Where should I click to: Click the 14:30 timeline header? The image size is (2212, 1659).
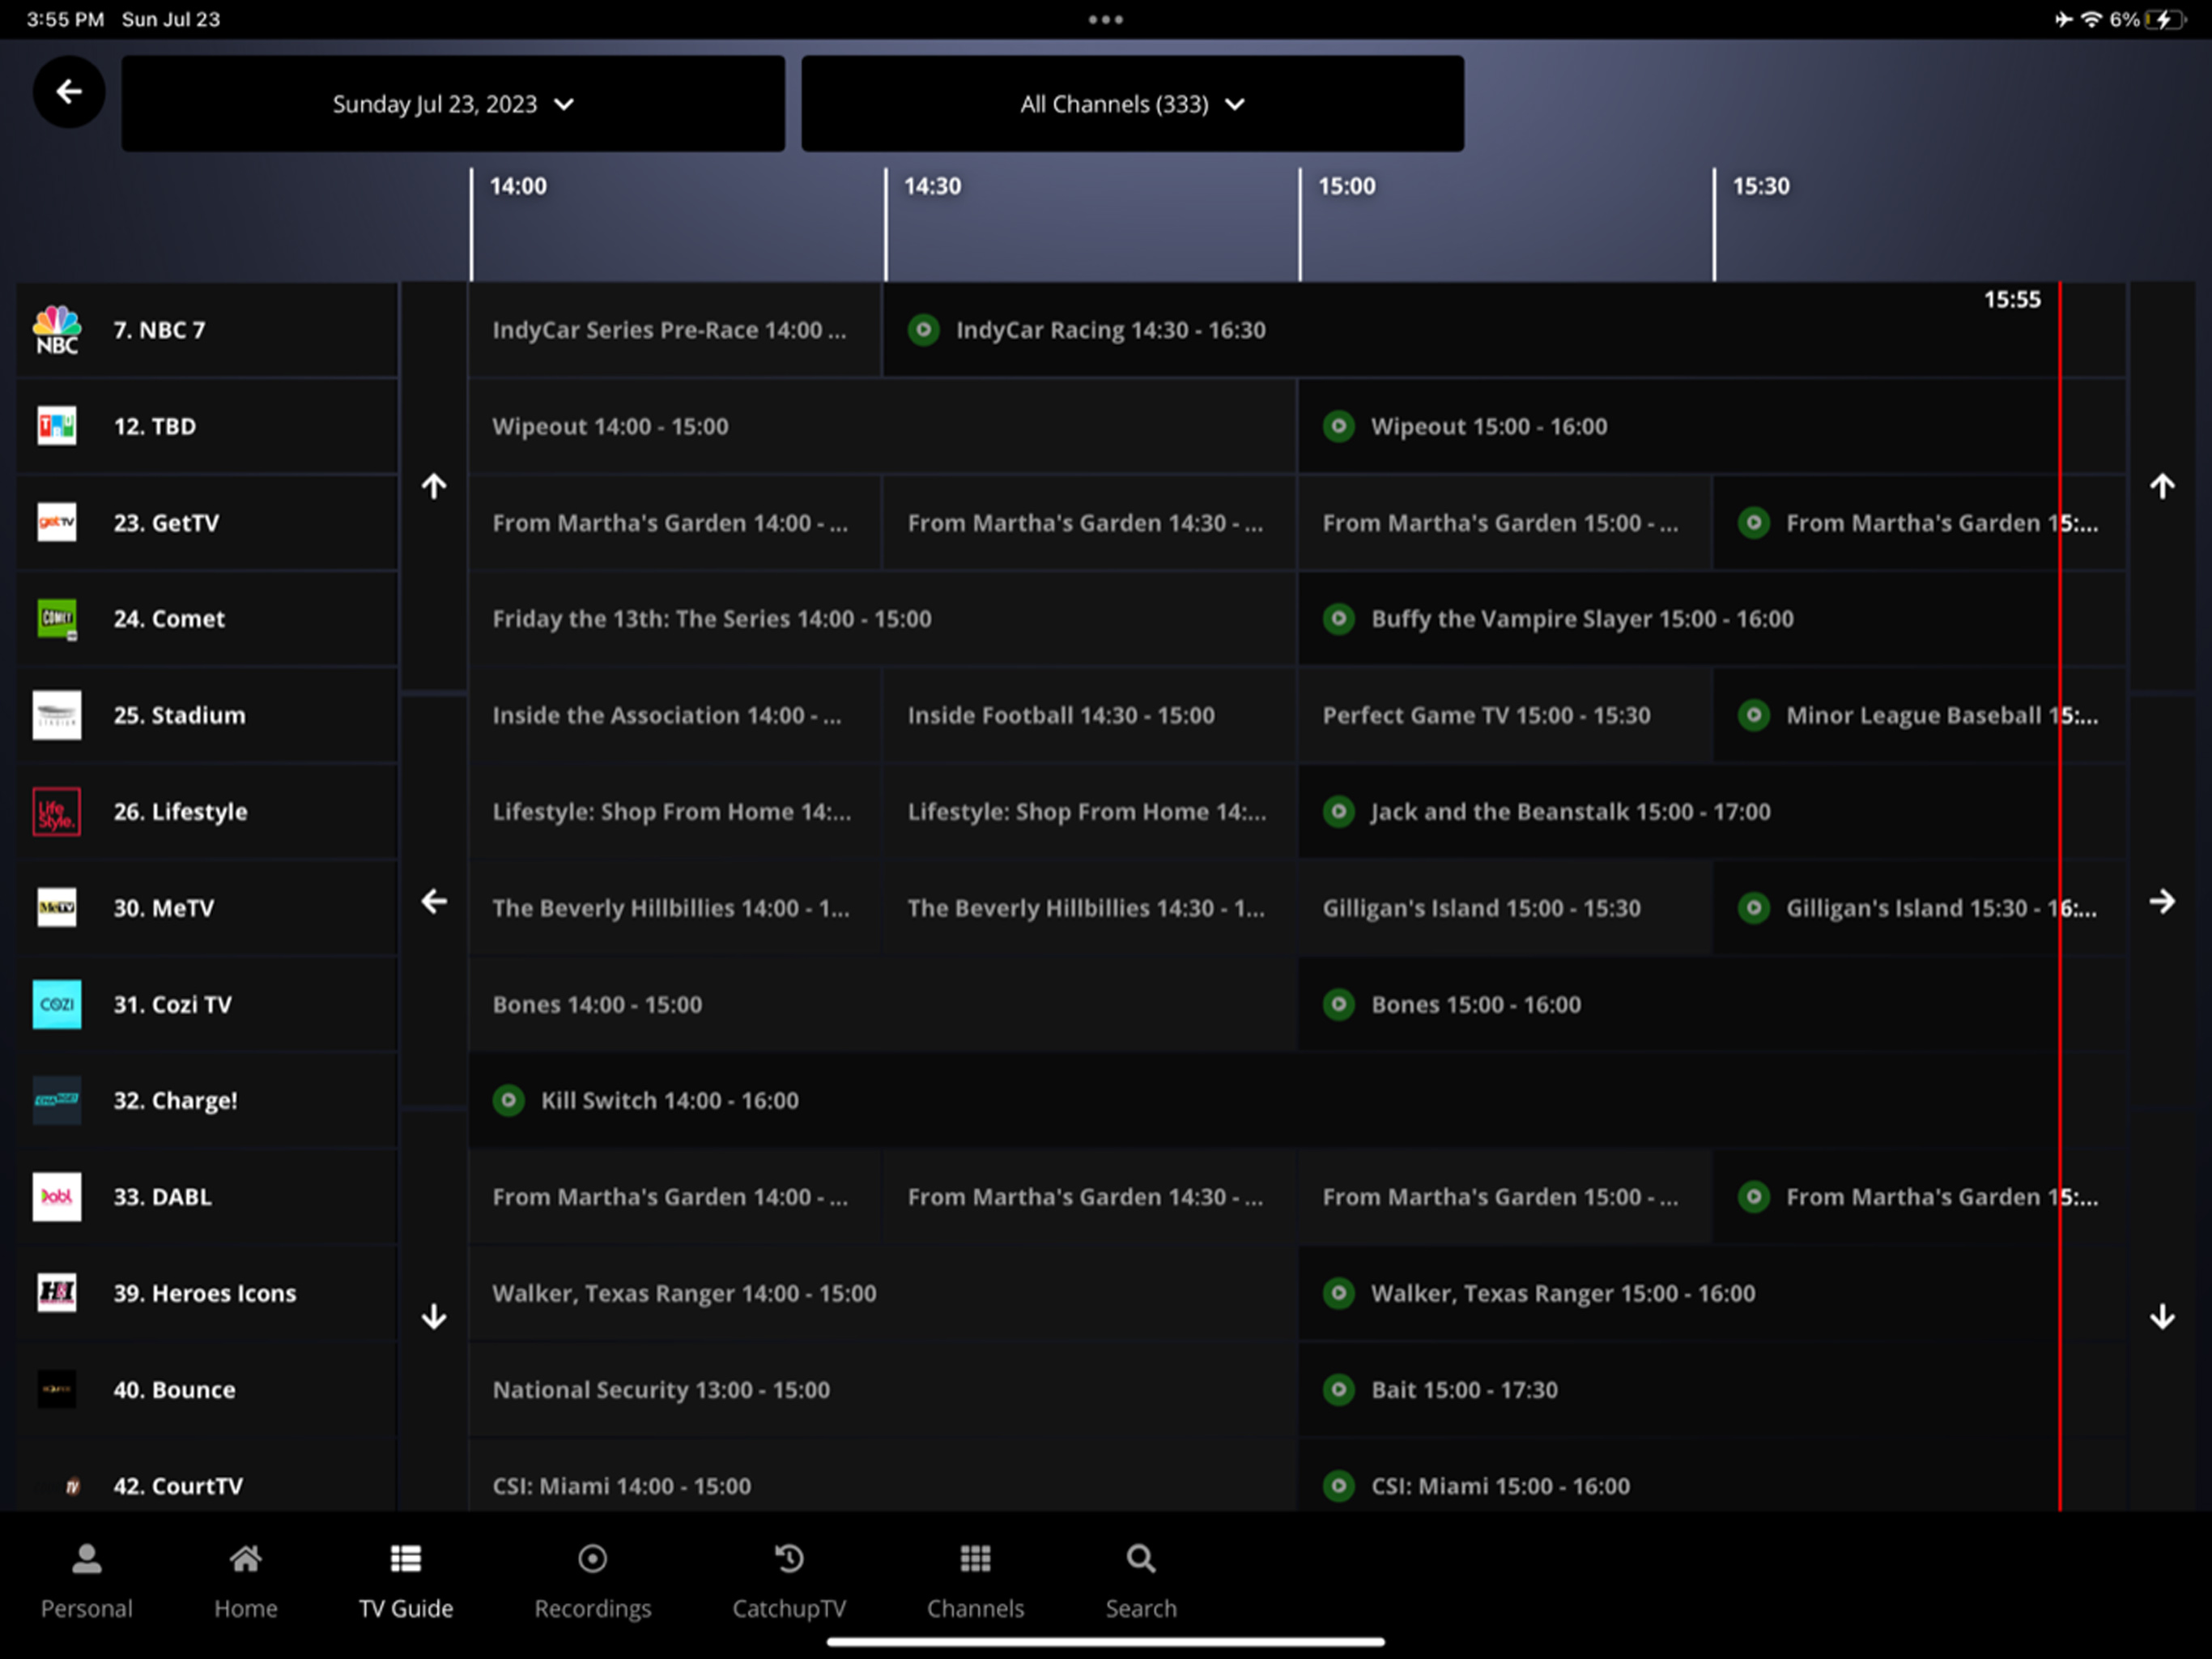(x=932, y=186)
